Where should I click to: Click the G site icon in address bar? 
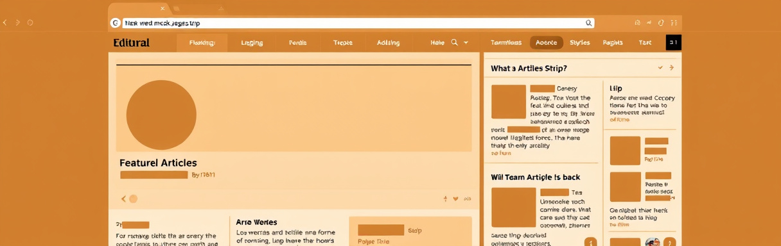click(116, 22)
